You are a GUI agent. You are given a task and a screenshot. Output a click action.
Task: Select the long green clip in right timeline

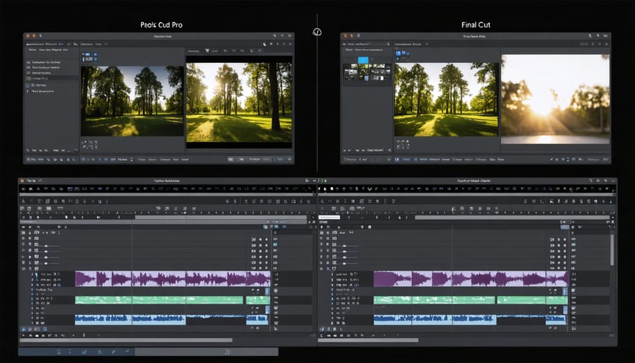[434, 300]
